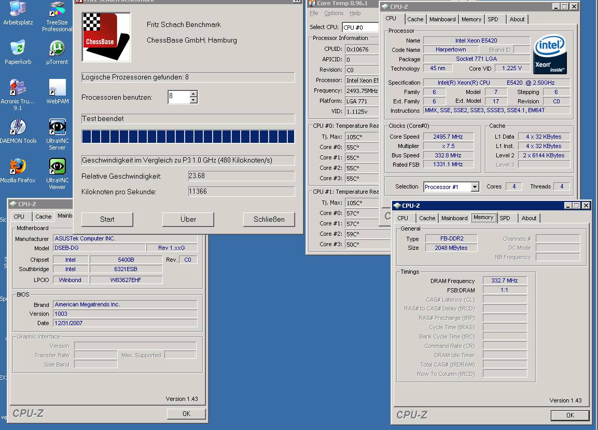Select the Mozilla Firefox desktop shortcut

[x=18, y=170]
